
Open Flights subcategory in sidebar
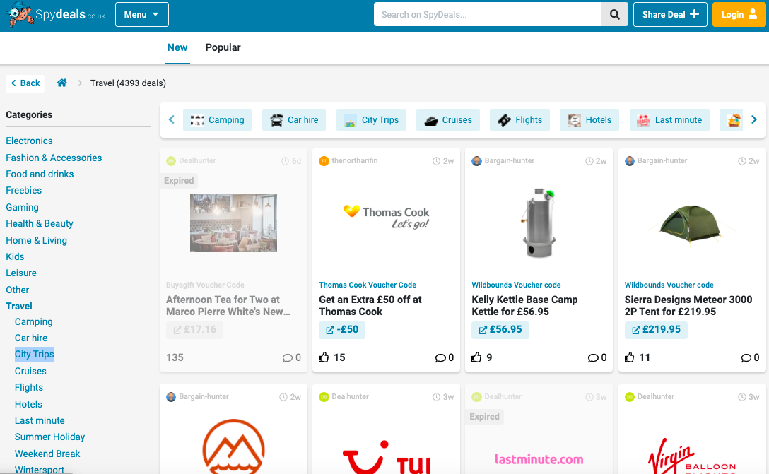click(x=29, y=387)
